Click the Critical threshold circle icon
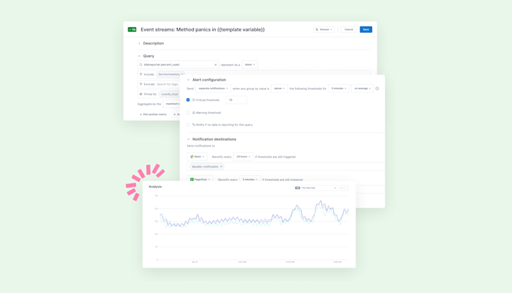The width and height of the screenshot is (512, 293). click(194, 100)
